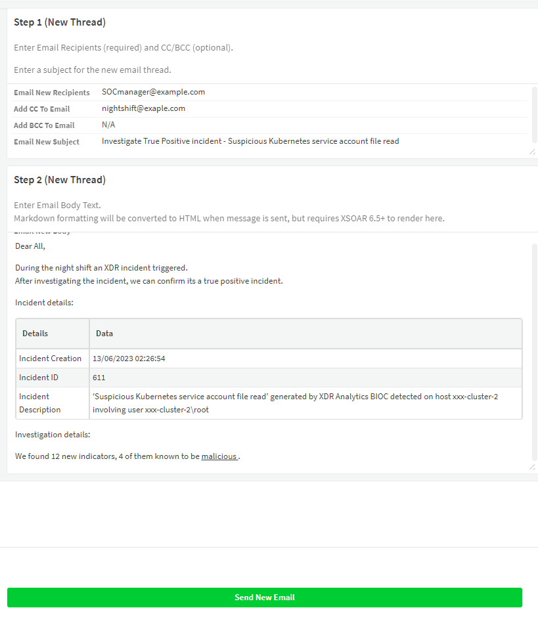
Task: Click the Step 1 section scrollbar
Action: [x=534, y=115]
